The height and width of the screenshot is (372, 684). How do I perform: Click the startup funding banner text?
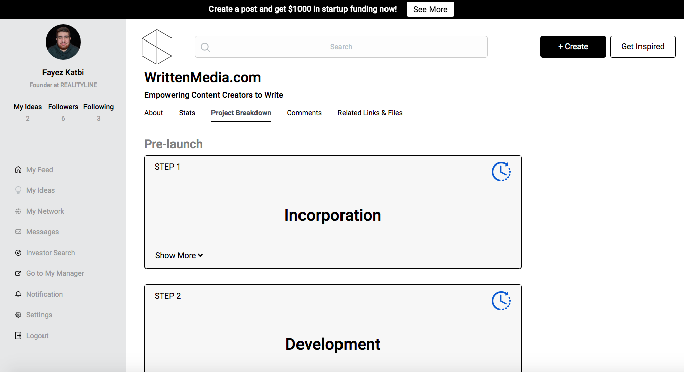point(303,9)
